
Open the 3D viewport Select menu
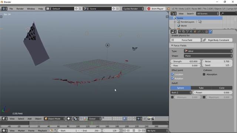[21, 119]
